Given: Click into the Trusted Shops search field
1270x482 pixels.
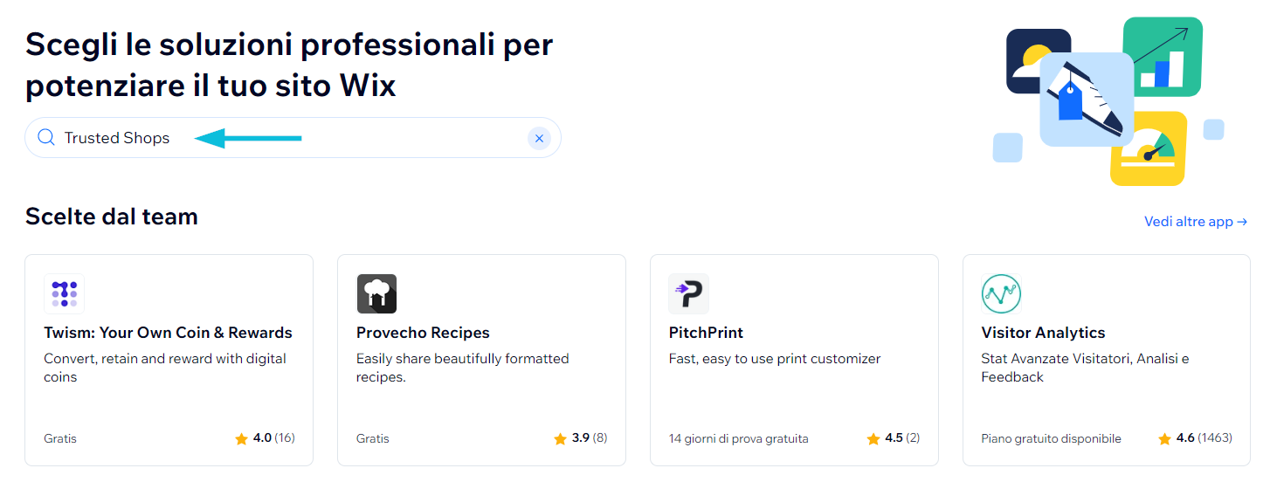Looking at the screenshot, I should click(349, 138).
